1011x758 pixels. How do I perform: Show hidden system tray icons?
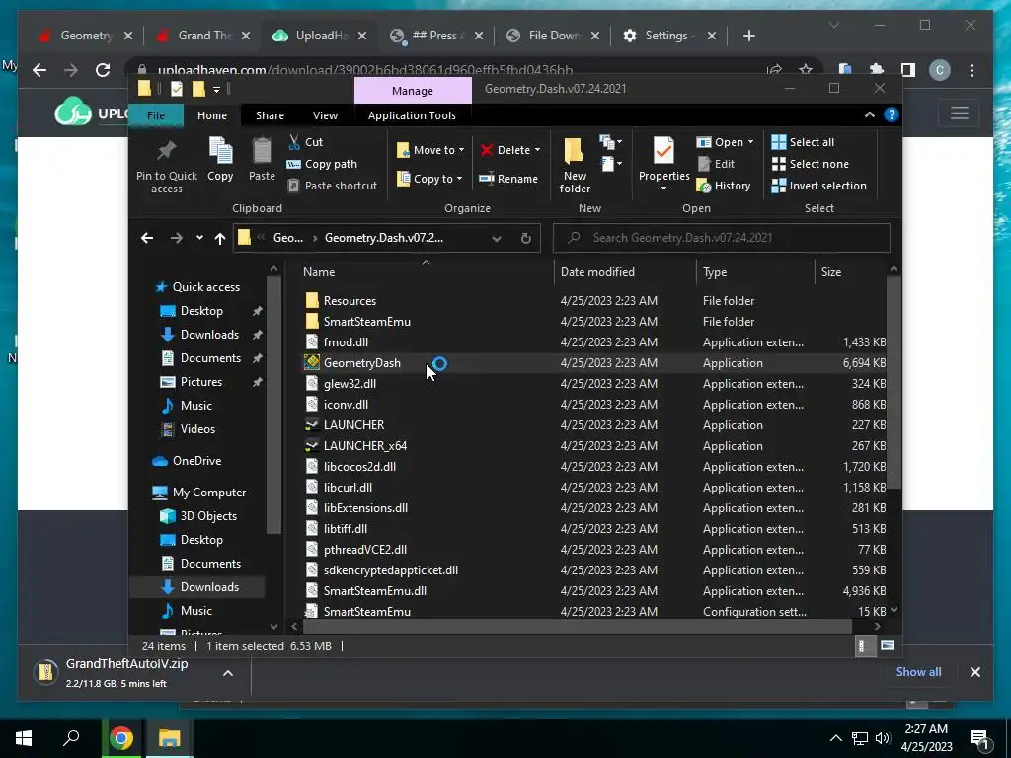tap(835, 738)
